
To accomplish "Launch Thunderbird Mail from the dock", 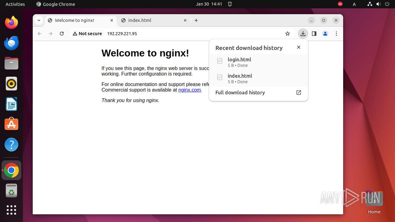I will click(x=11, y=43).
